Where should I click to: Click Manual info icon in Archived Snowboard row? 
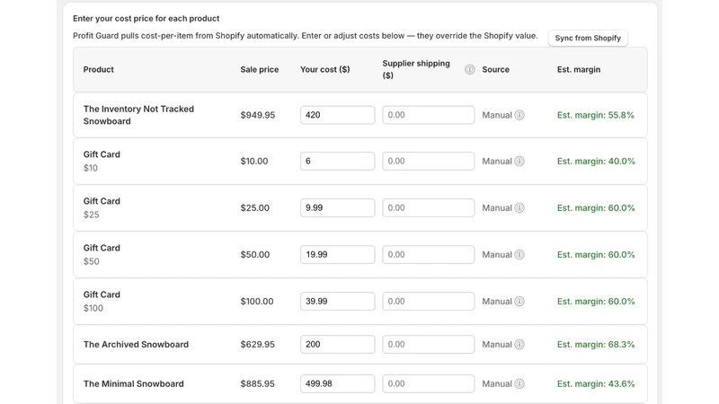[x=519, y=345]
